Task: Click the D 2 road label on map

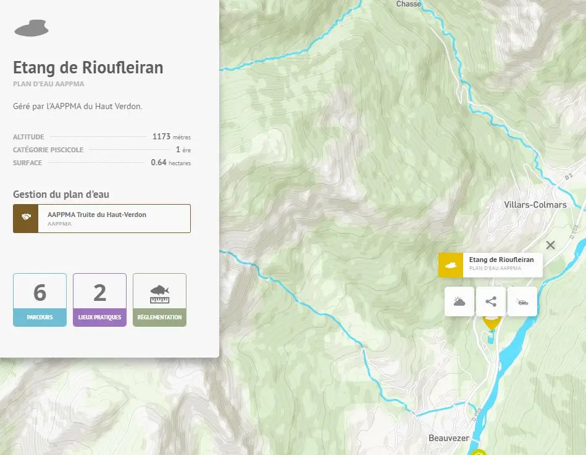Action: click(569, 178)
